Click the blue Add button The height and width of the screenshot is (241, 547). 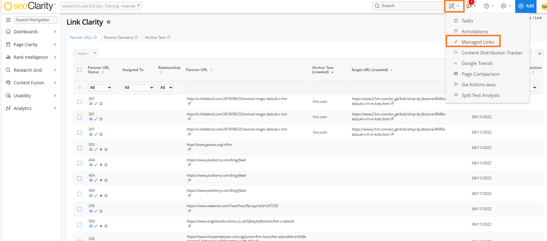[526, 6]
